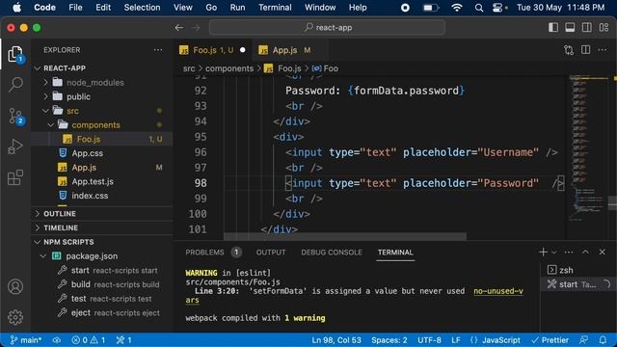The height and width of the screenshot is (347, 617).
Task: Maximize the panel with the up chevron
Action: 585,252
